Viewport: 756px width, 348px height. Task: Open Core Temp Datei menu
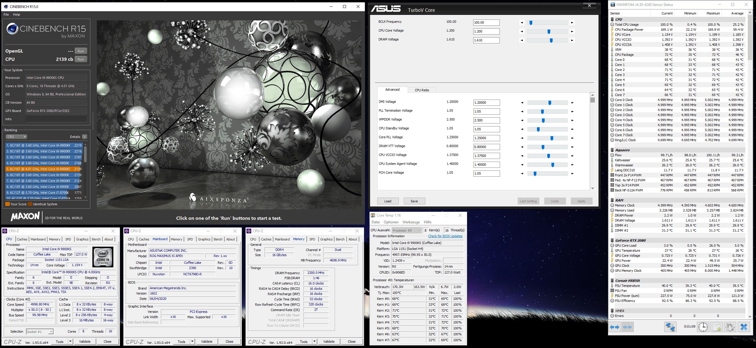(375, 222)
